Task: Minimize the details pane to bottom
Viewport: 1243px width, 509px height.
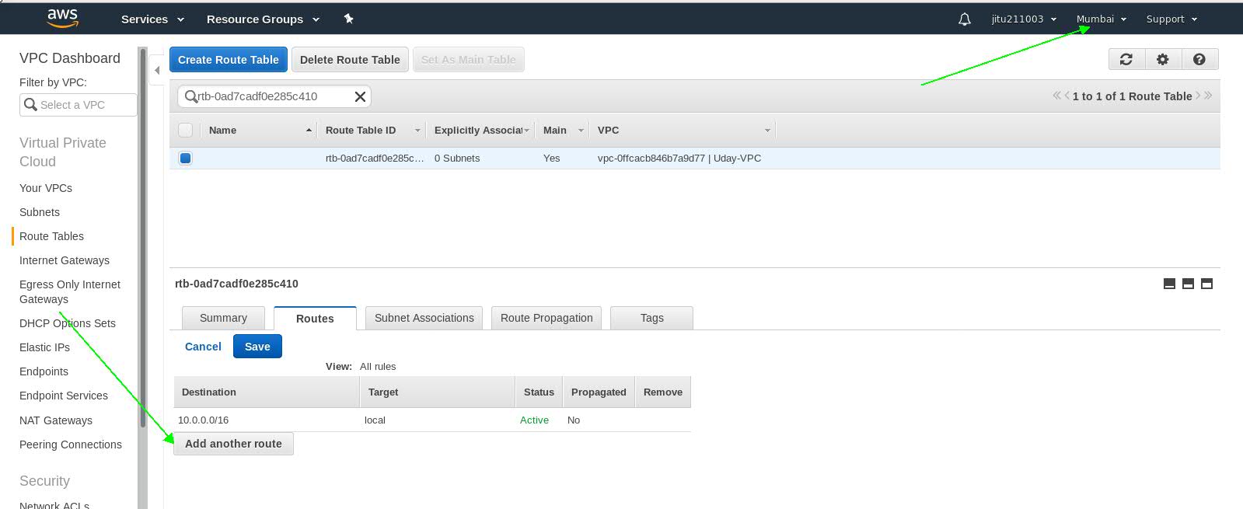Action: coord(1169,284)
